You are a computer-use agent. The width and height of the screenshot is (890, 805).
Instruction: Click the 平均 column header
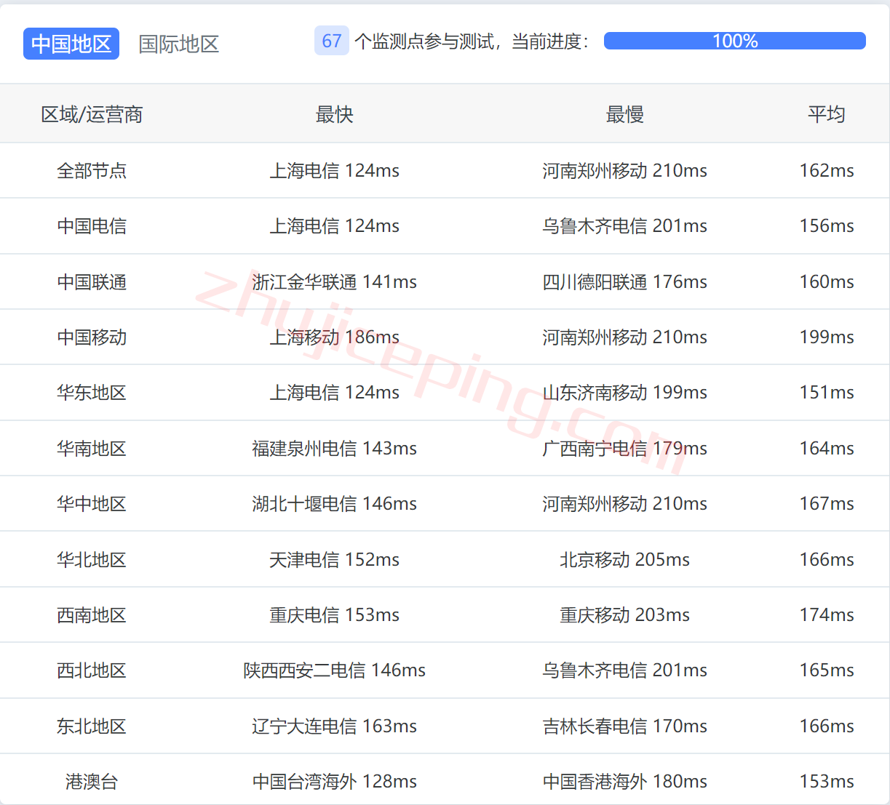coord(826,114)
